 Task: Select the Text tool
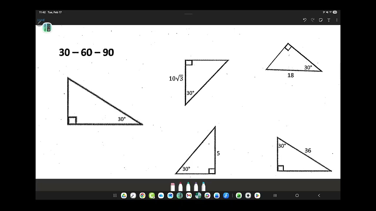click(329, 20)
